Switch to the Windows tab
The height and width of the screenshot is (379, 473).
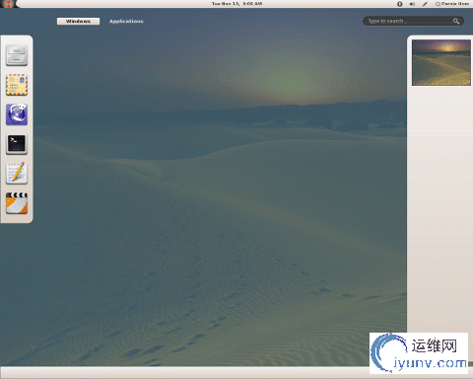(78, 21)
